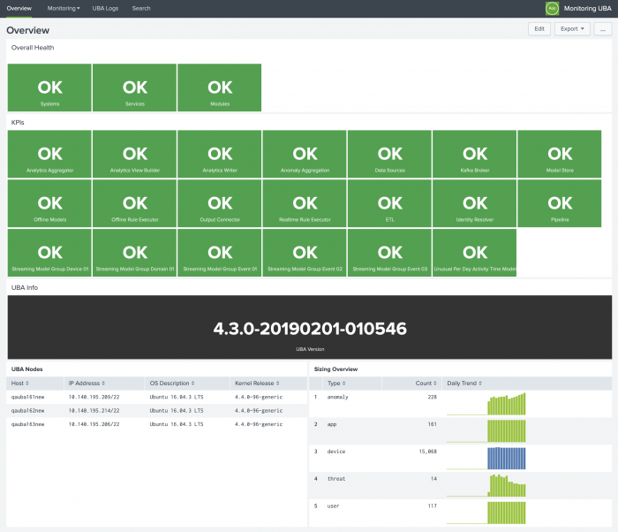Open the ETL KPI tile
618x532 pixels.
coord(389,203)
